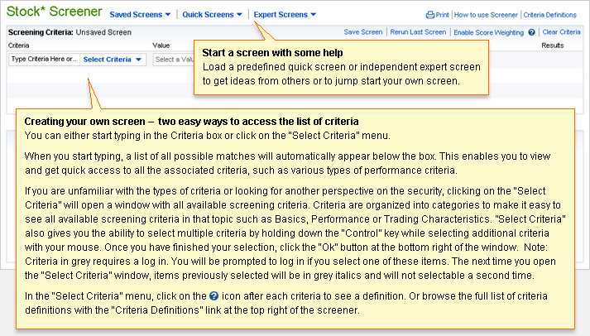Open the Expert Screens dropdown

[x=285, y=15]
